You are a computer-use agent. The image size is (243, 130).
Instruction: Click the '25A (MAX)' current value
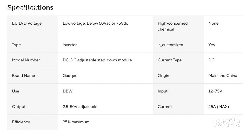[218, 107]
